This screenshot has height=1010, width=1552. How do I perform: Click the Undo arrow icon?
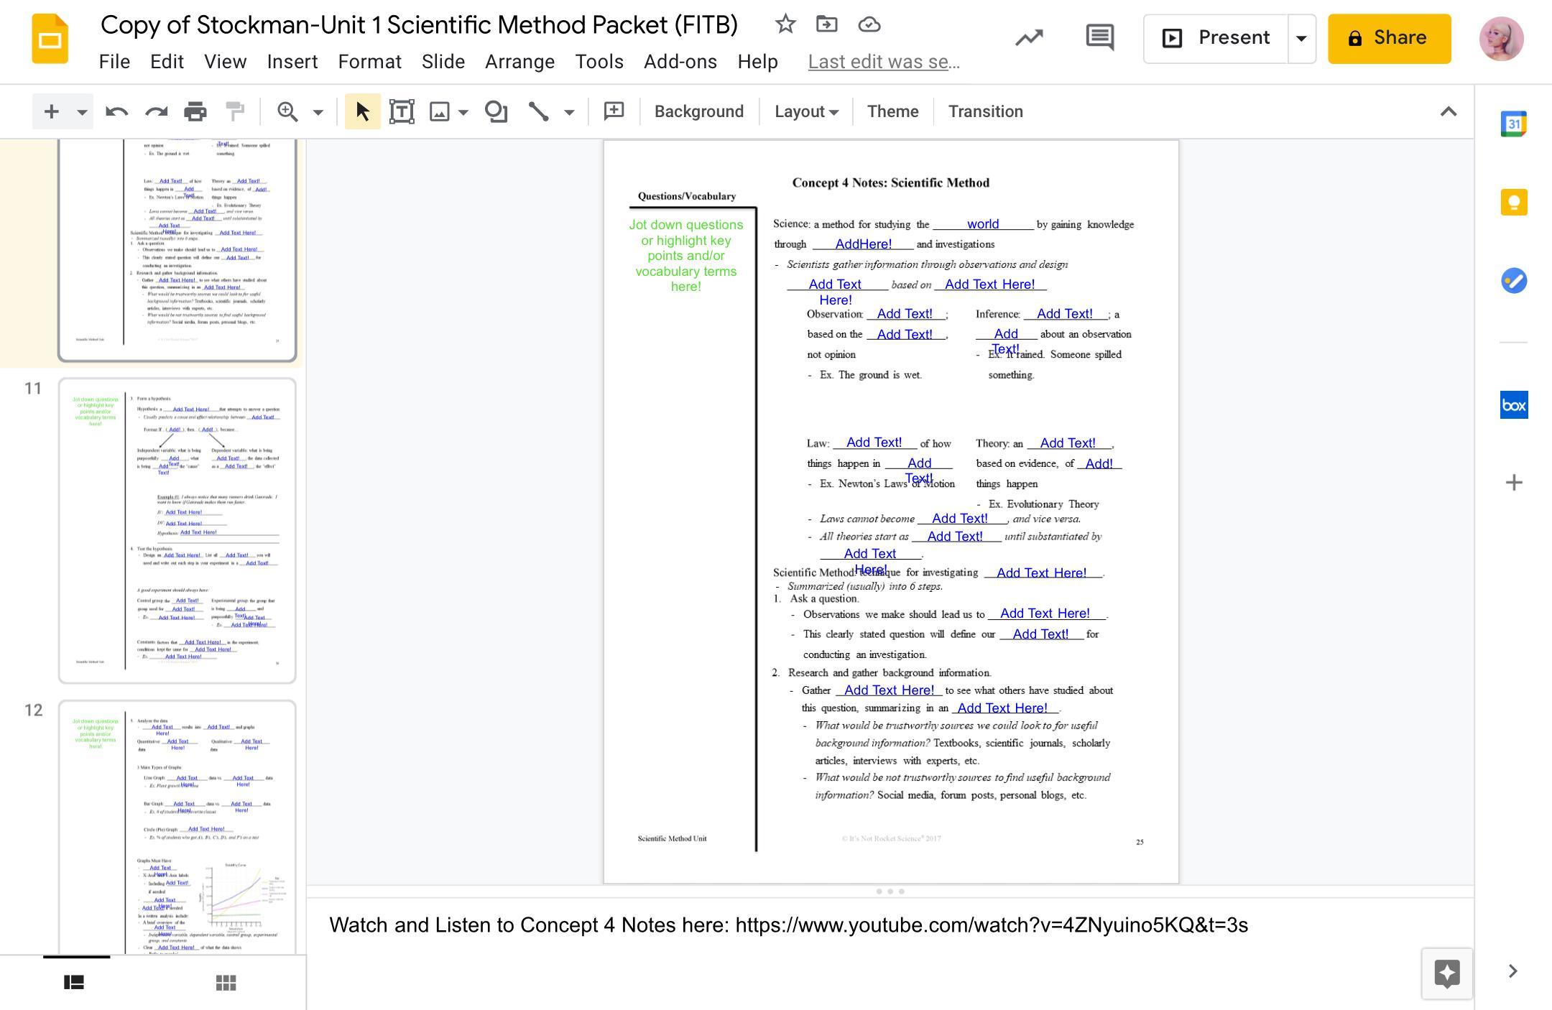coord(116,111)
